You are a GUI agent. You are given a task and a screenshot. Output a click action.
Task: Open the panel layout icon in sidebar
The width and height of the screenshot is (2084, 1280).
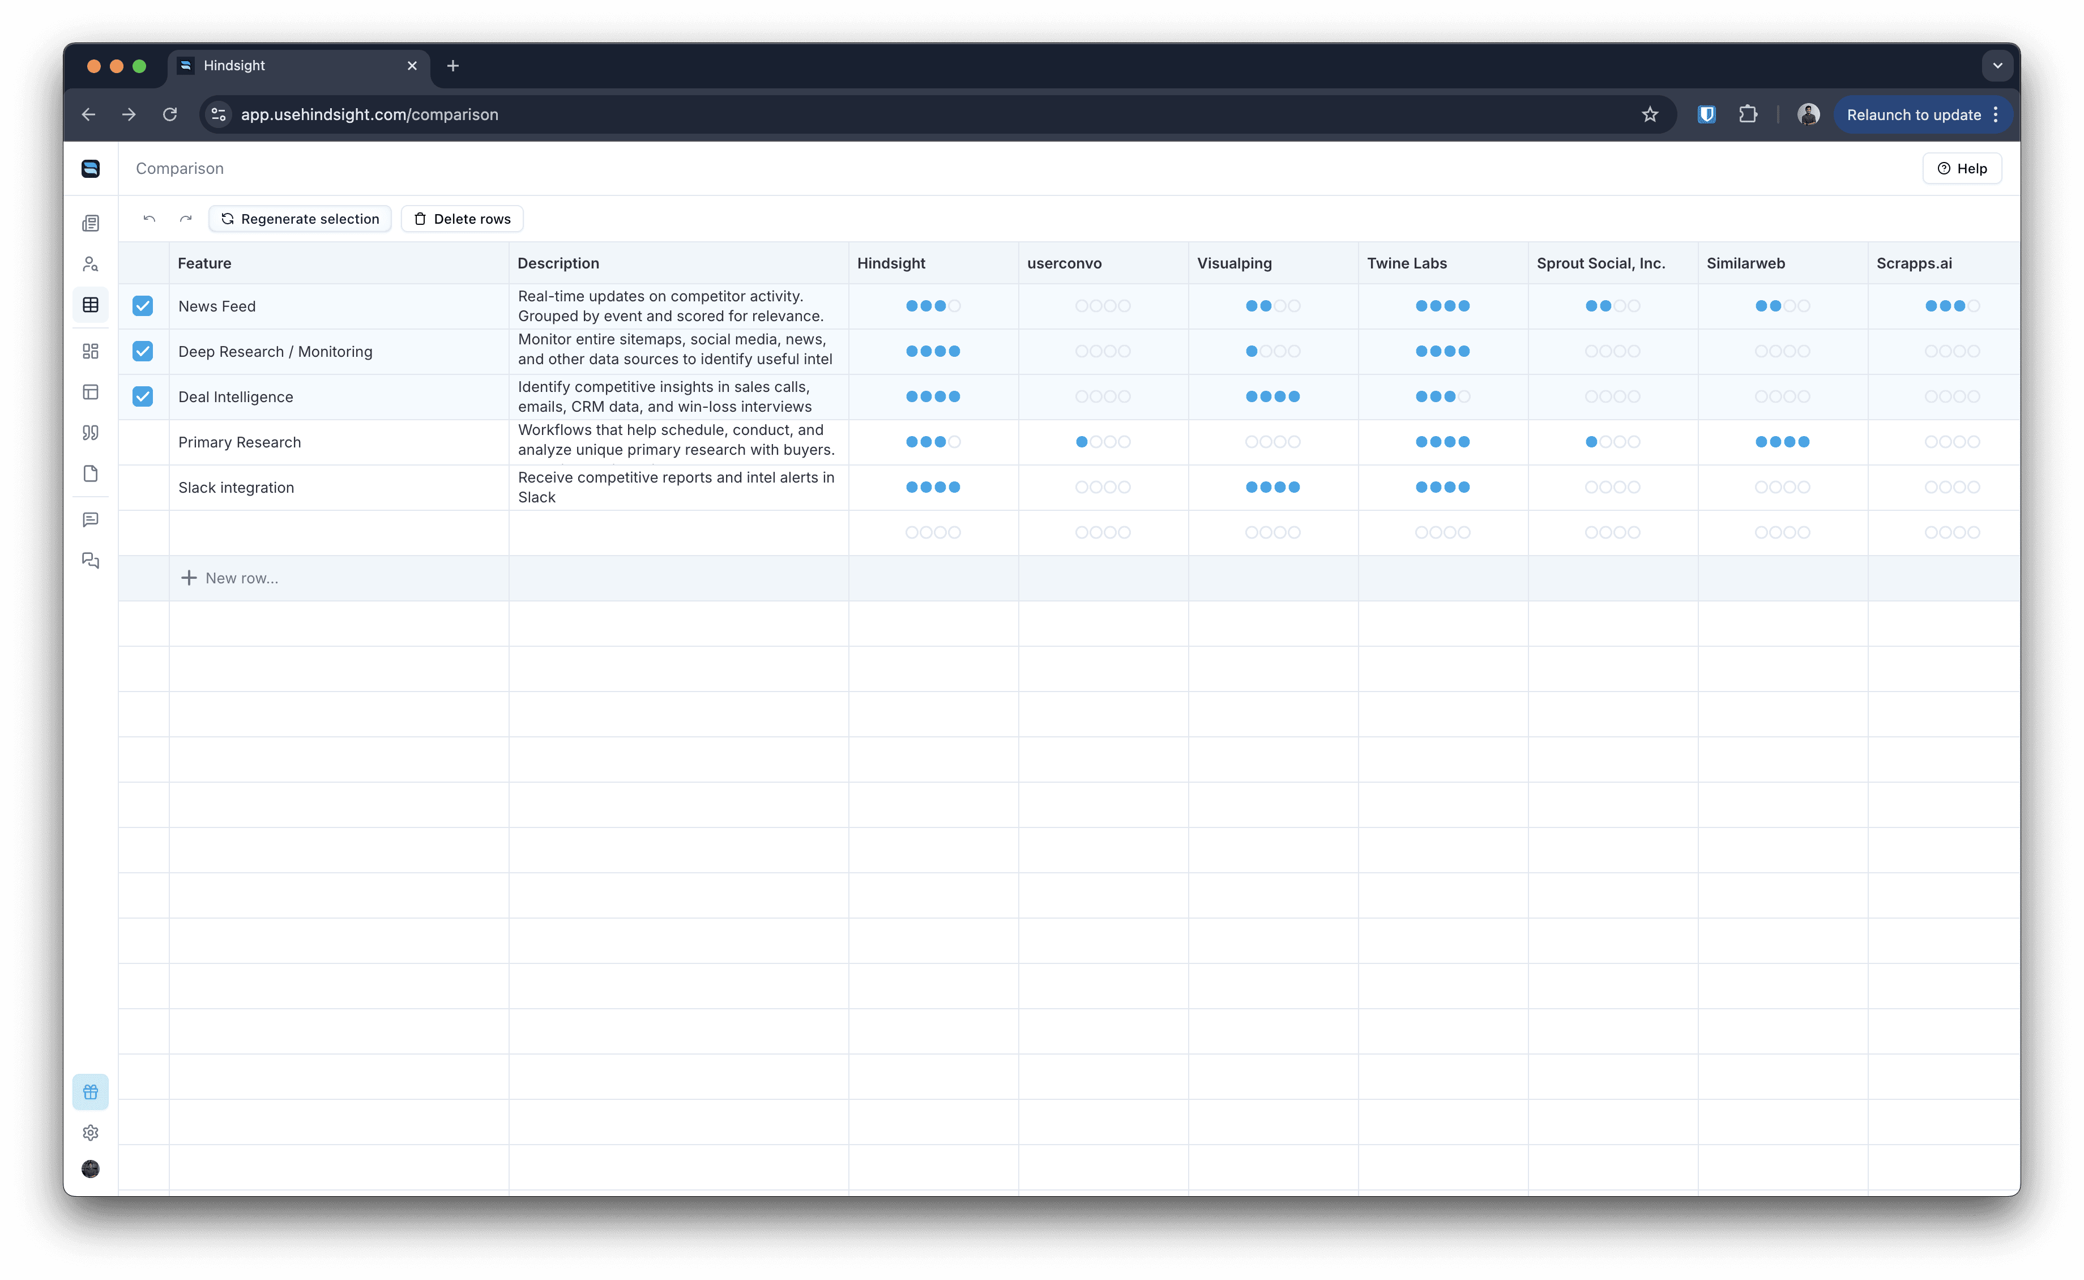click(x=91, y=392)
